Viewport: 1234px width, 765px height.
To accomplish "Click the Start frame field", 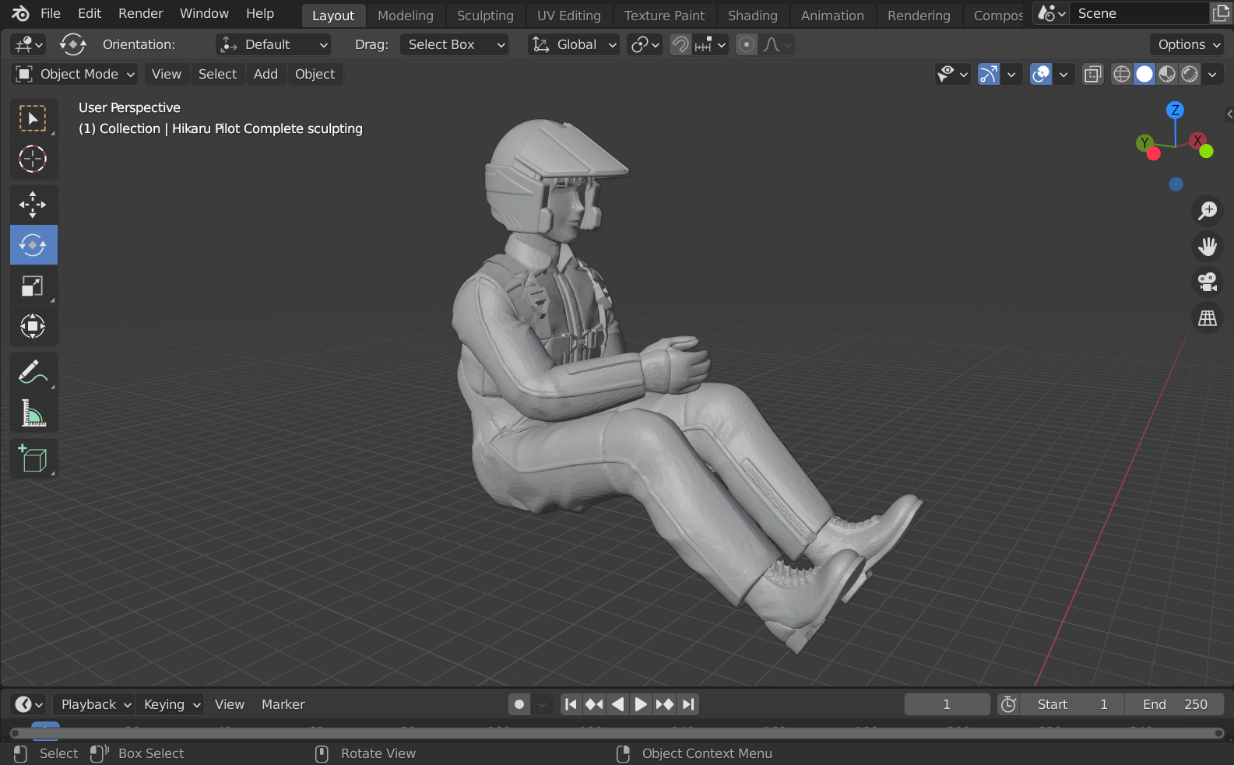I will coord(1072,704).
